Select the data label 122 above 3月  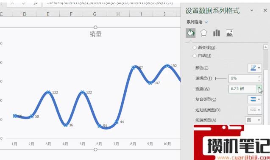point(55,92)
